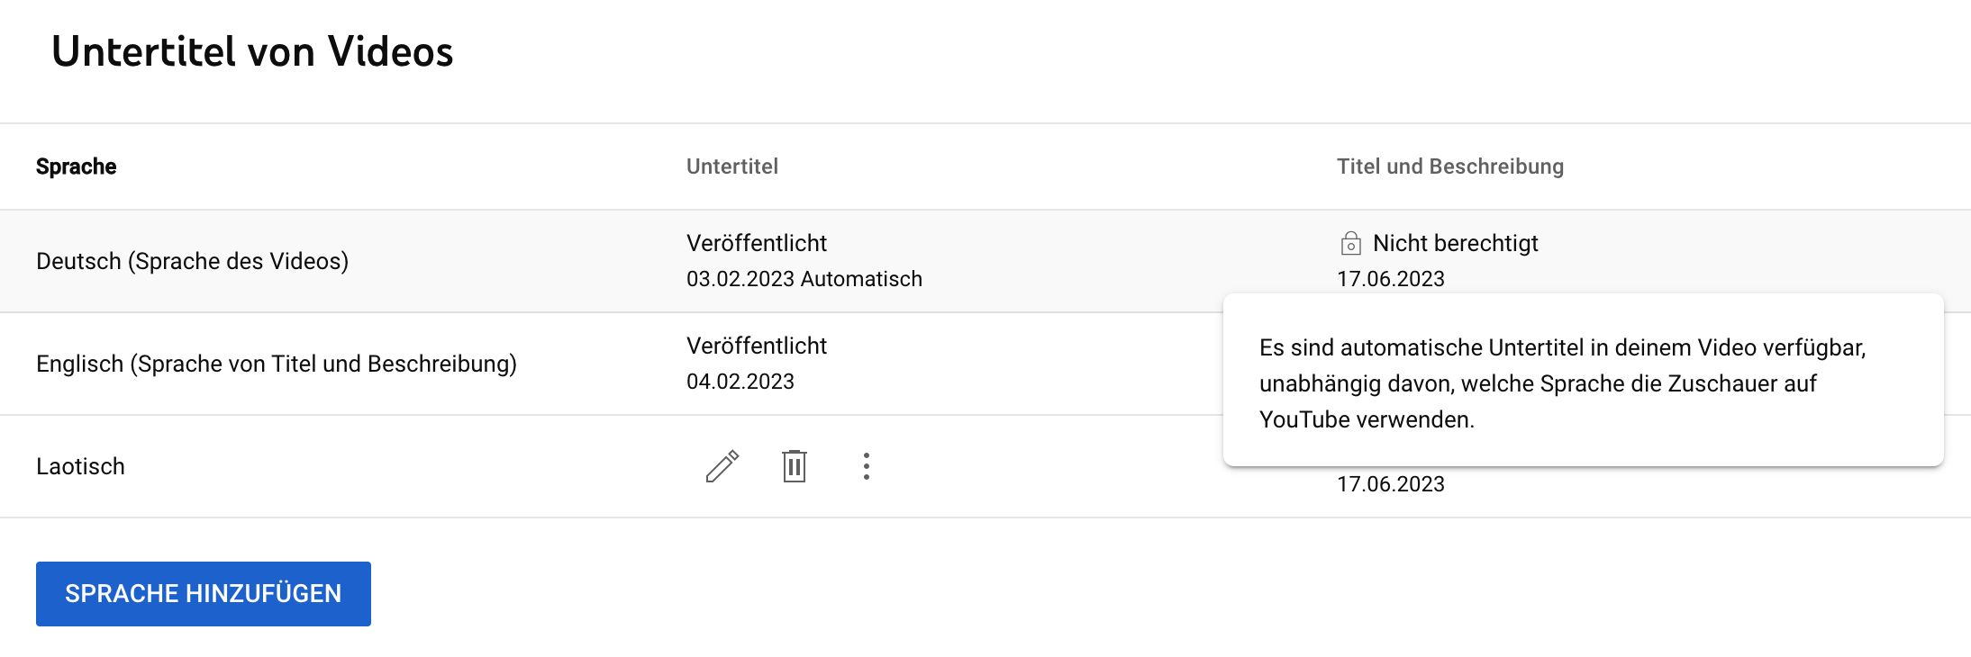Click the 04.02.2023 subtitle date
This screenshot has width=1971, height=657.
[740, 382]
